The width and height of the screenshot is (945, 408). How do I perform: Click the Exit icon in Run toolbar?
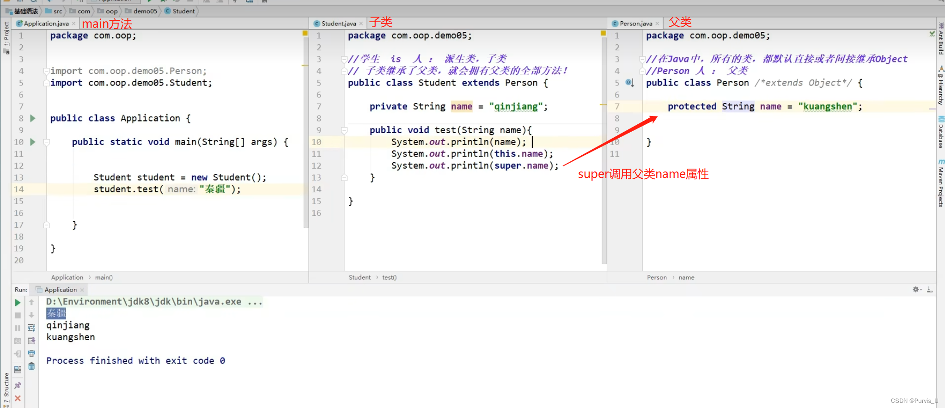coord(18,354)
